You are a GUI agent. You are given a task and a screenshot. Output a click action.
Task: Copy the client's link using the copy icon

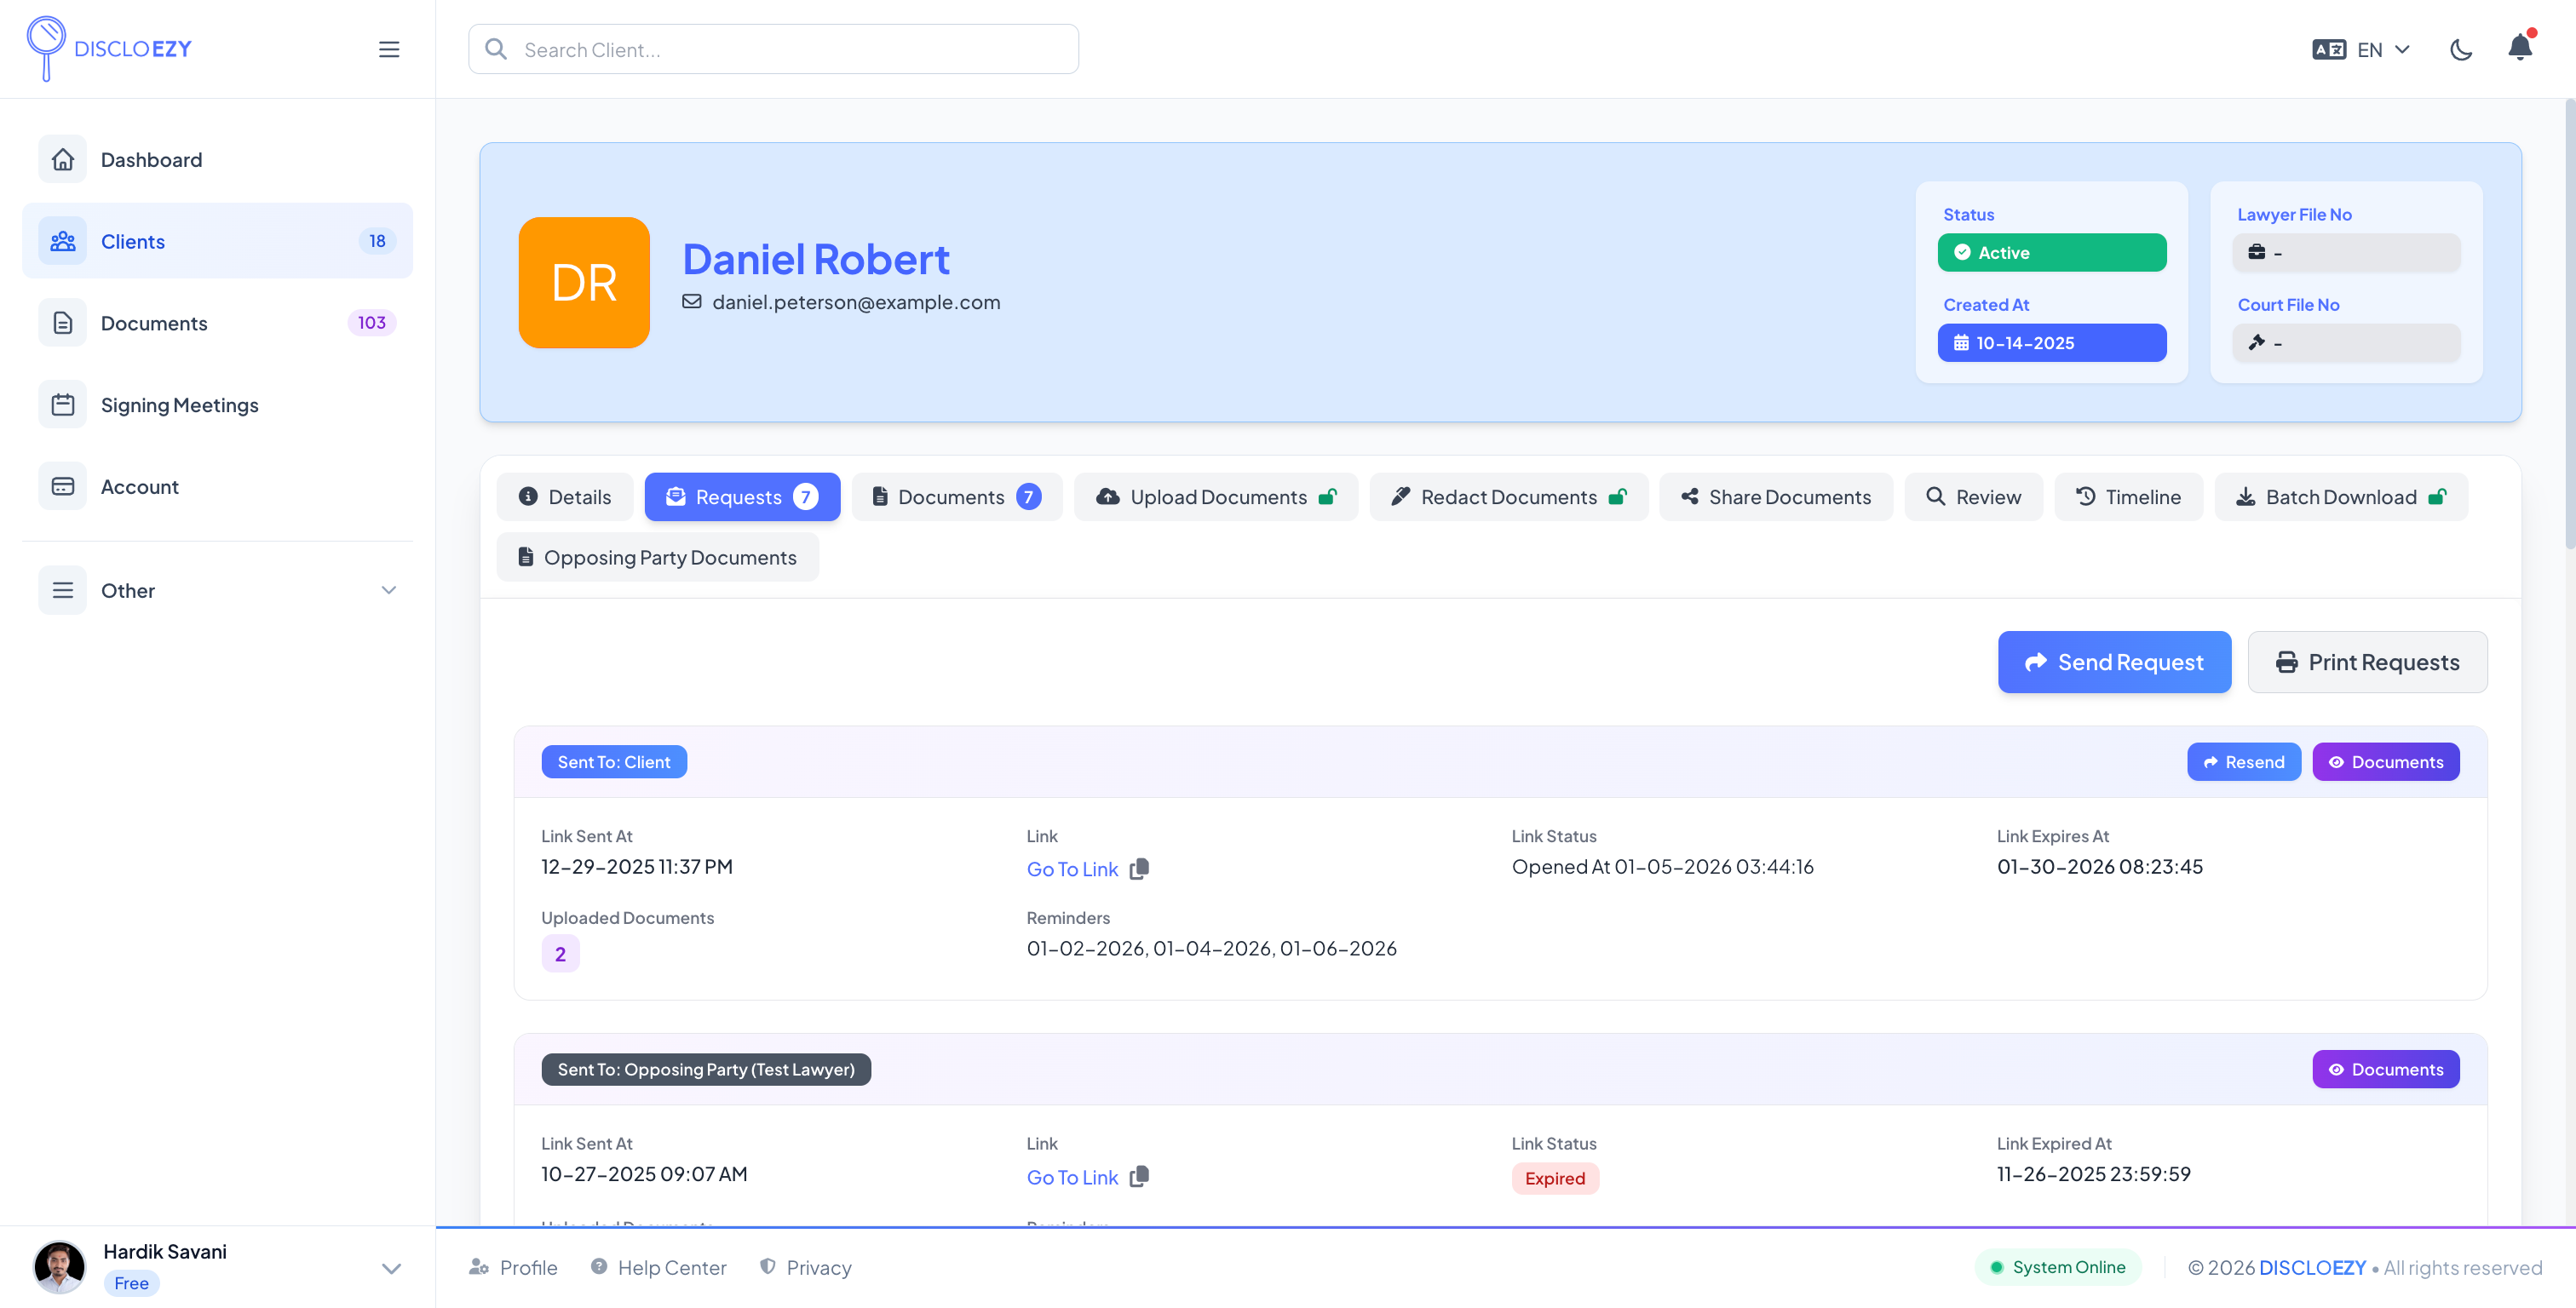coord(1139,869)
